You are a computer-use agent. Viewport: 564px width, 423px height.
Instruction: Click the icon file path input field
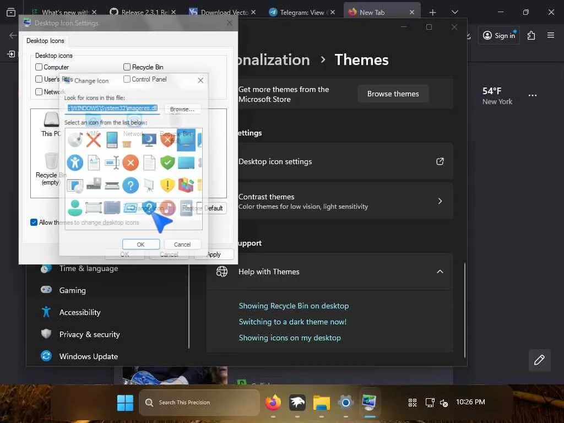coord(112,108)
